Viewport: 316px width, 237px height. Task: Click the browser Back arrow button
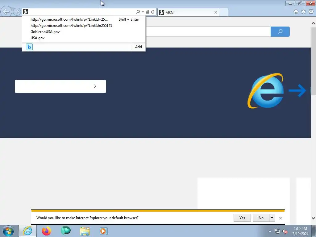[6, 12]
